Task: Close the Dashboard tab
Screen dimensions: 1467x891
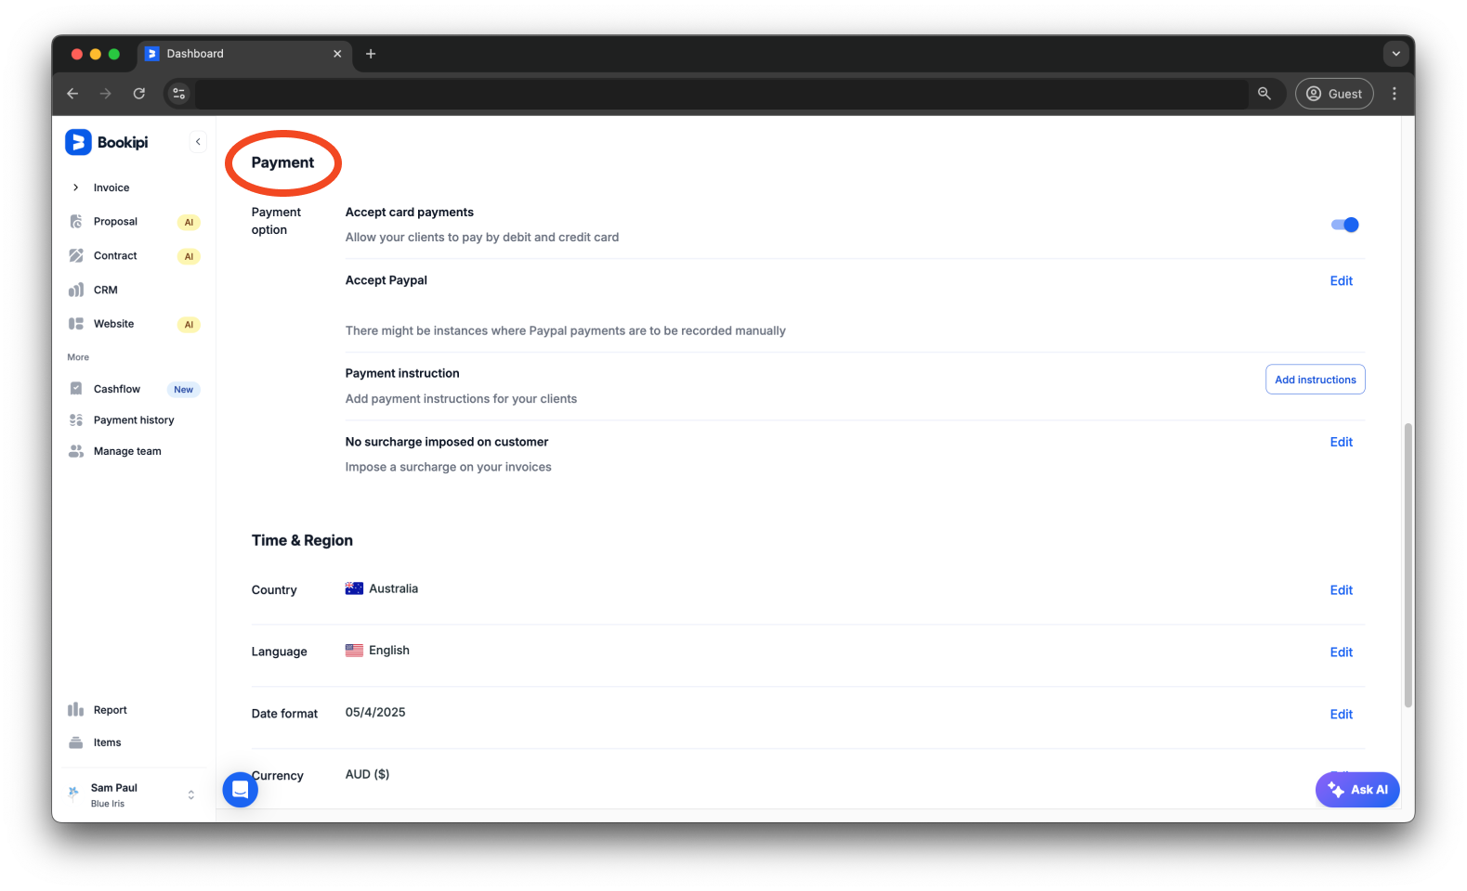Action: pos(337,54)
